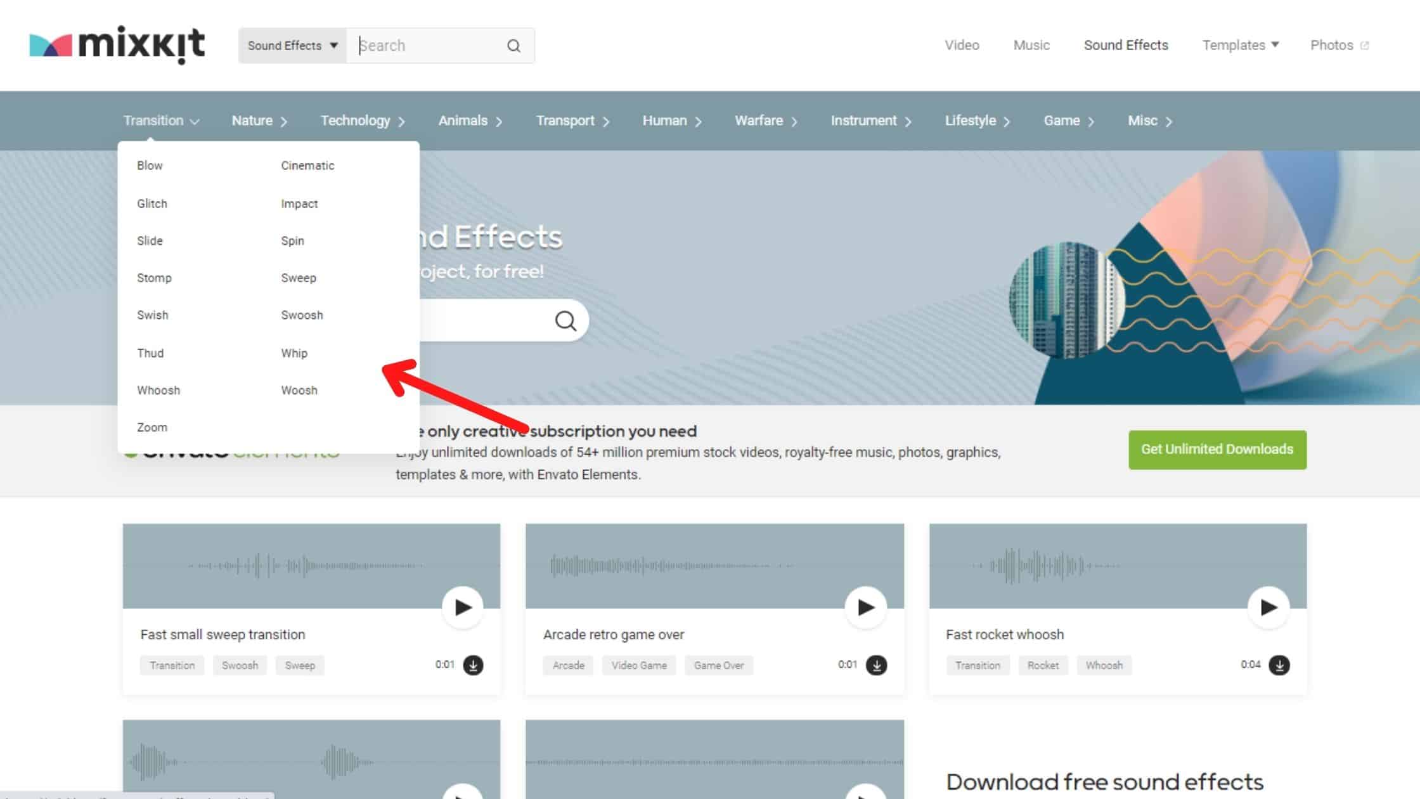
Task: Click the play button on Arcade retro game over
Action: 864,607
